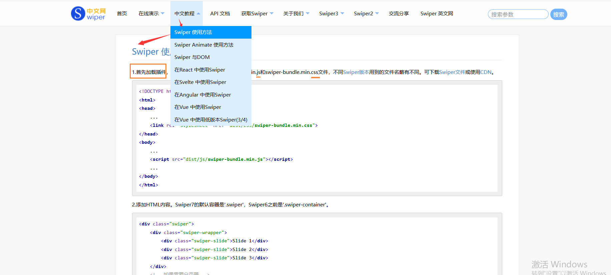The height and width of the screenshot is (275, 611).
Task: Click the swiper-bundle.min.css code line
Action: [234, 126]
